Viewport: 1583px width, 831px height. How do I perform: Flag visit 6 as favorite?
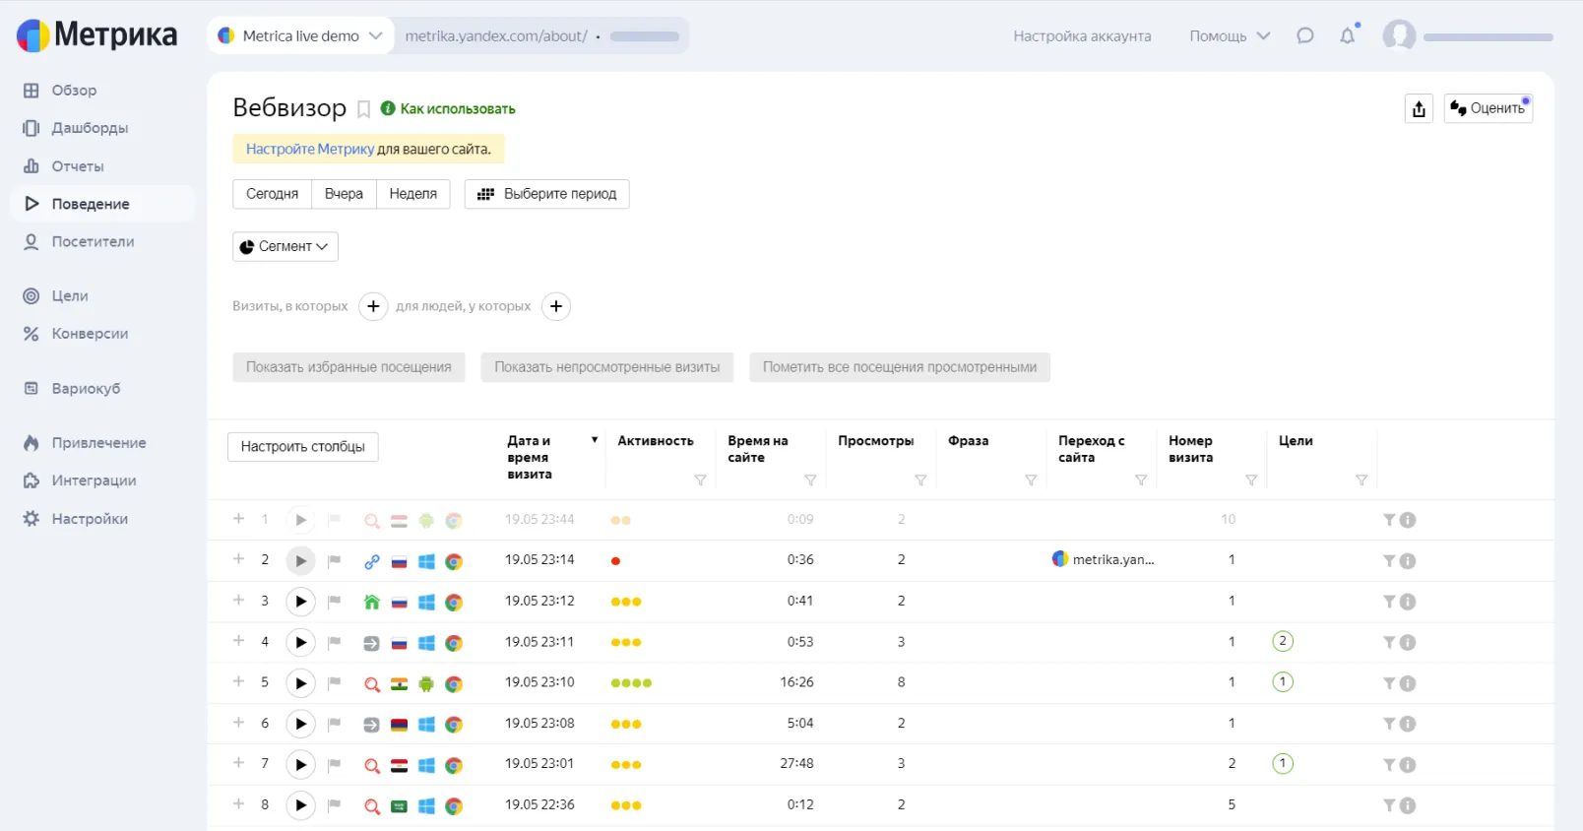coord(335,725)
